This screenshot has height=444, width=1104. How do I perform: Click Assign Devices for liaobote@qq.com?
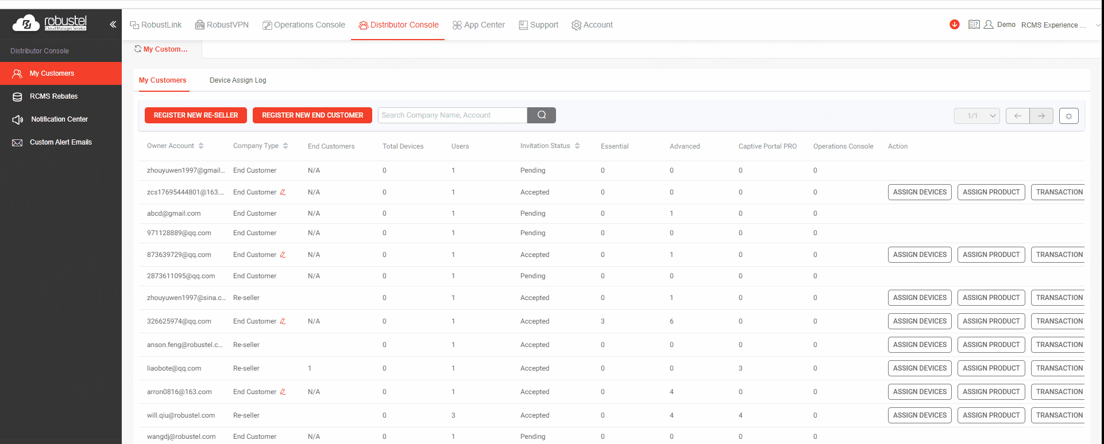coord(920,368)
